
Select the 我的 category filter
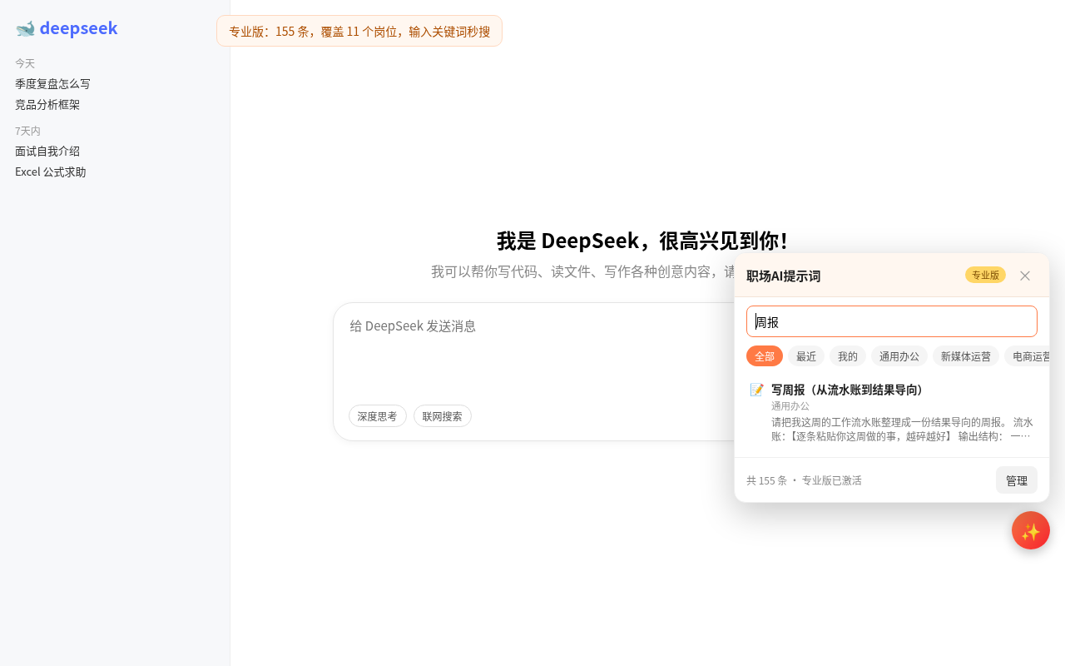point(848,356)
